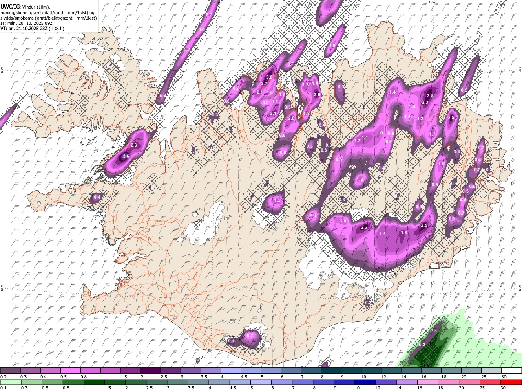Image resolution: width=522 pixels, height=391 pixels.
Task: Click the bold UWC/IG map title
Action: pyautogui.click(x=10, y=7)
